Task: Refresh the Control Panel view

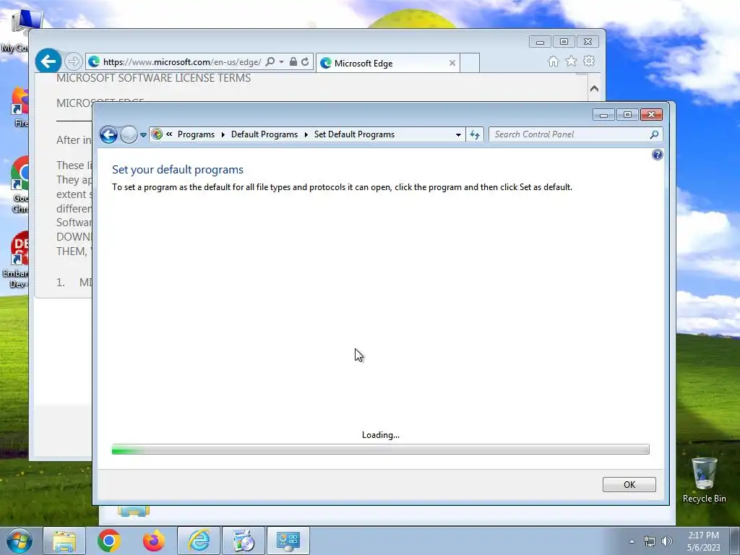Action: 475,135
